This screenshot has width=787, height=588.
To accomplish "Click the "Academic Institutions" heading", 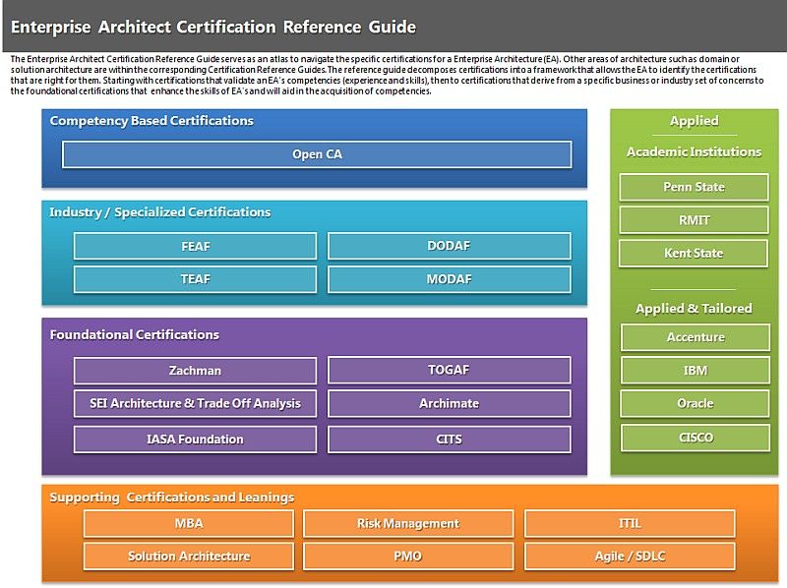I will pos(695,152).
